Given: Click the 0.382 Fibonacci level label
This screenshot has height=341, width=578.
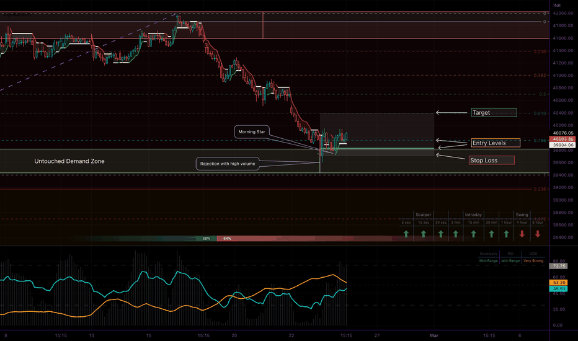Looking at the screenshot, I should (540, 75).
